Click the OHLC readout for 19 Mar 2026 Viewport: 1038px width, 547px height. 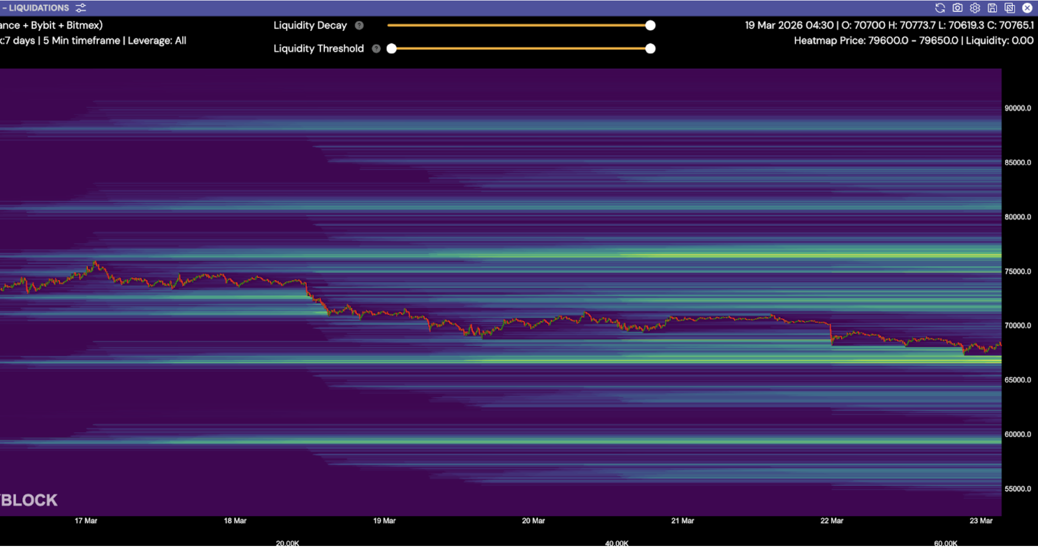(889, 25)
